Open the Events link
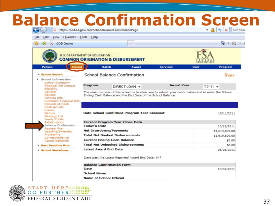The width and height of the screenshot is (275, 206). click(x=49, y=110)
